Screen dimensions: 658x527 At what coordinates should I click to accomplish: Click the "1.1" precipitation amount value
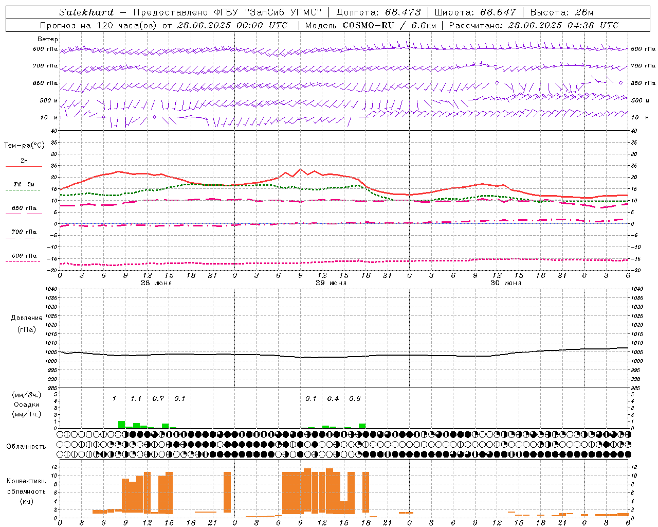click(136, 399)
